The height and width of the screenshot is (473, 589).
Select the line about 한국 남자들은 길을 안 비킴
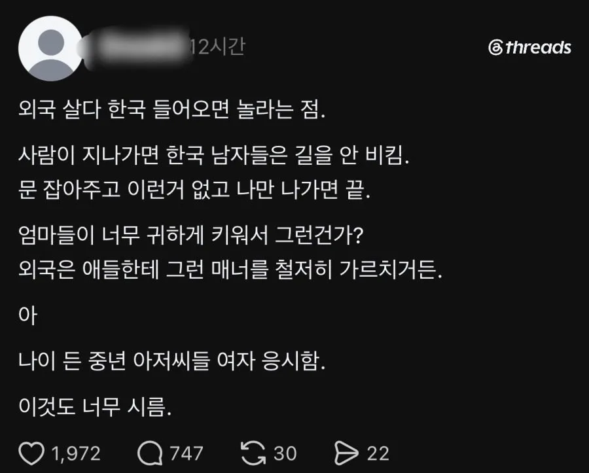(x=214, y=155)
